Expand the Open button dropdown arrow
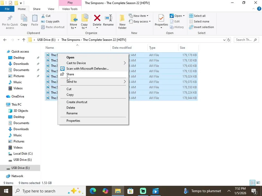The height and width of the screenshot is (196, 262). [x=184, y=16]
